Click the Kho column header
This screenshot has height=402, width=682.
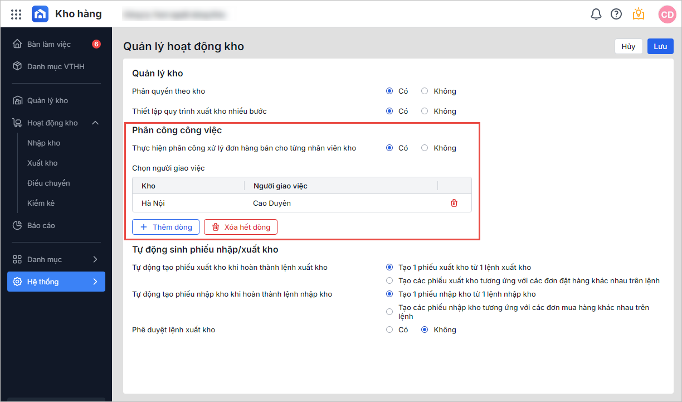click(188, 186)
